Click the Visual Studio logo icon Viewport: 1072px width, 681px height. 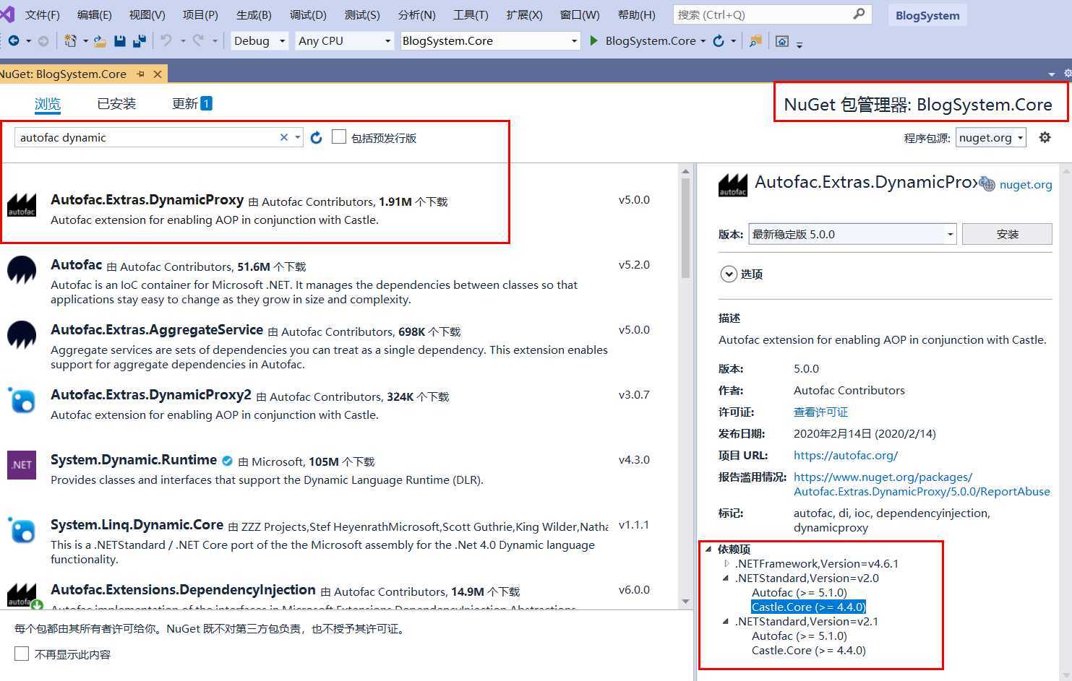(7, 13)
